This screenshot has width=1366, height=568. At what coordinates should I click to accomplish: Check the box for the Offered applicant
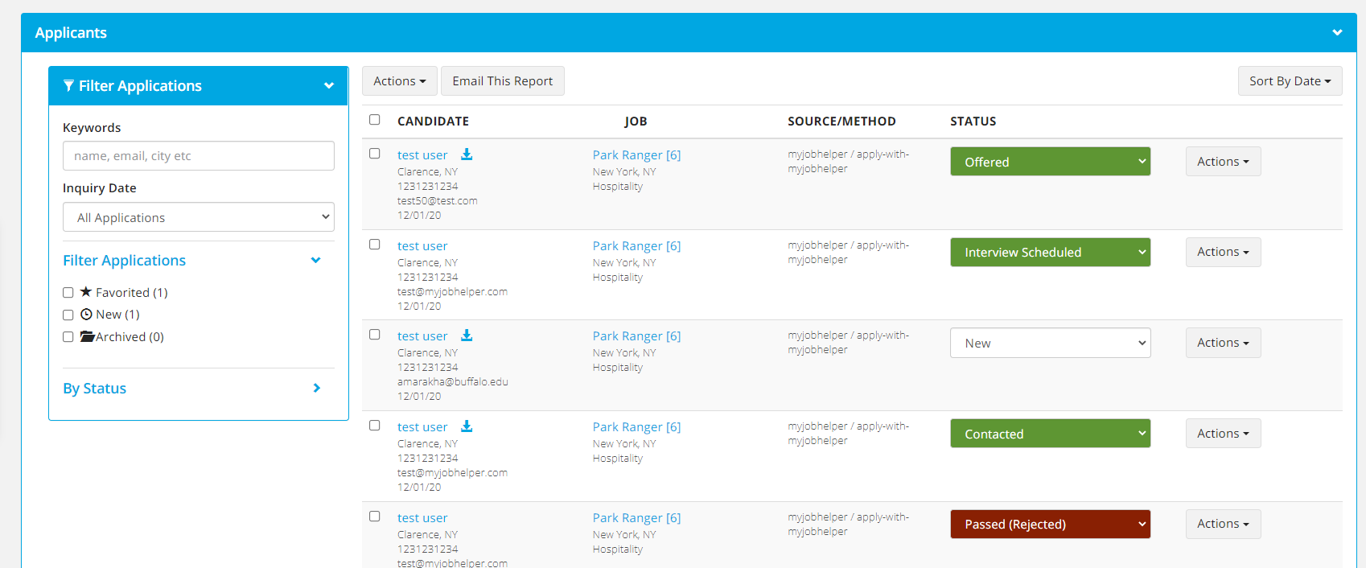[375, 154]
